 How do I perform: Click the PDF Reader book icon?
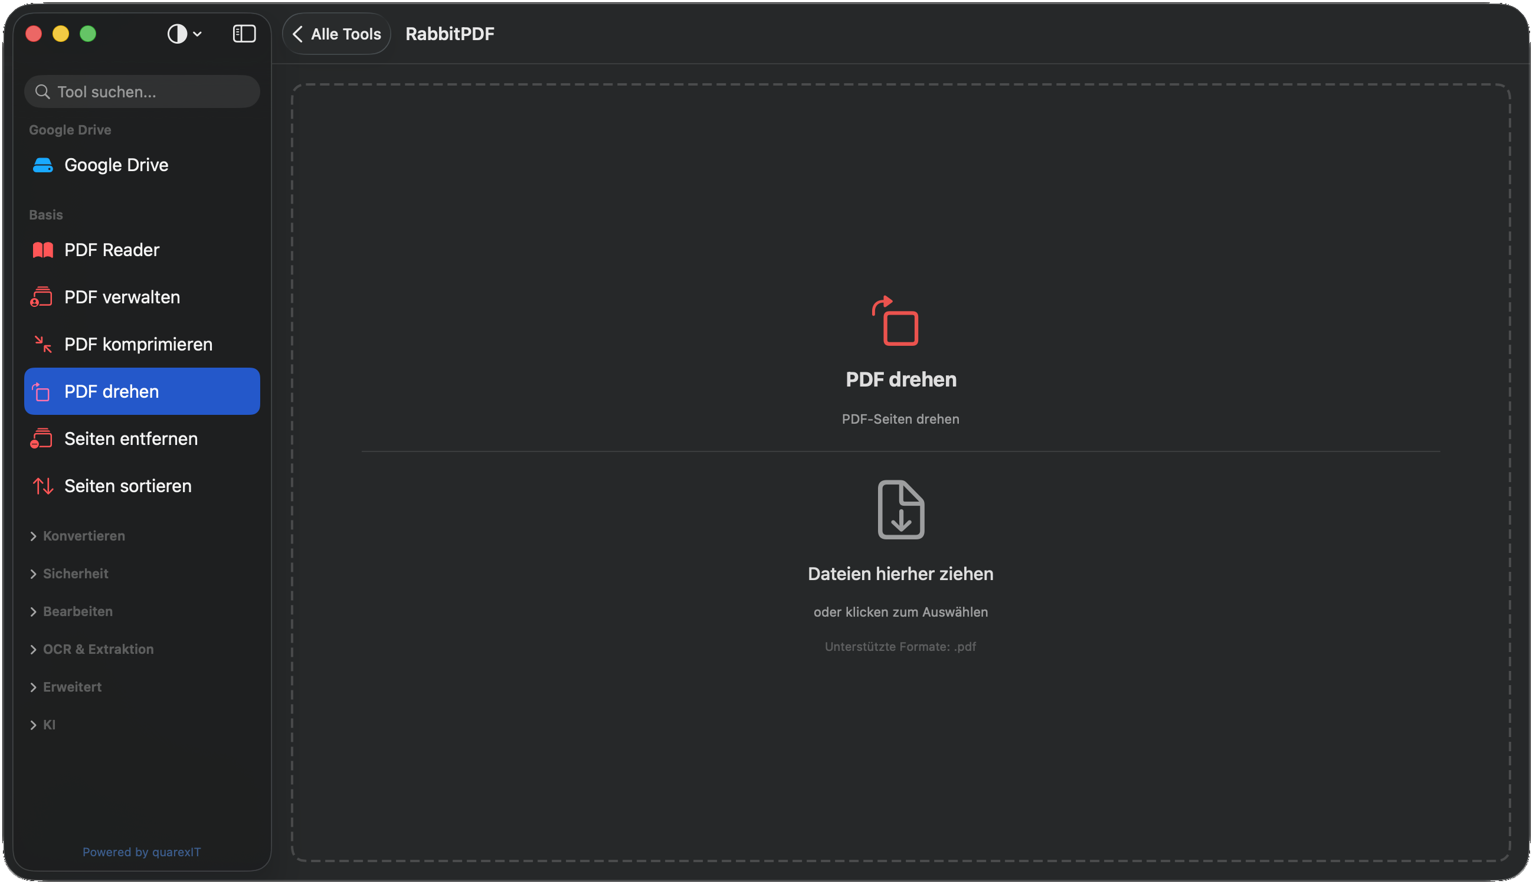click(x=42, y=250)
